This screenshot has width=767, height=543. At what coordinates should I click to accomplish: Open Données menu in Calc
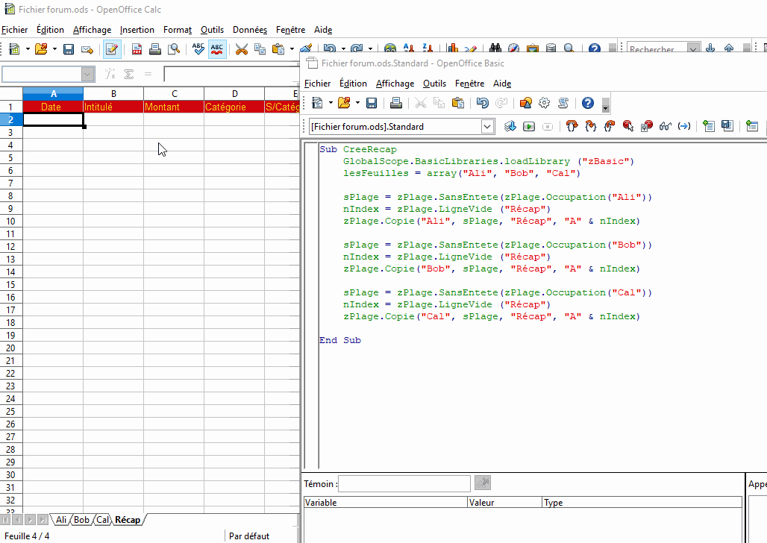[x=250, y=30]
